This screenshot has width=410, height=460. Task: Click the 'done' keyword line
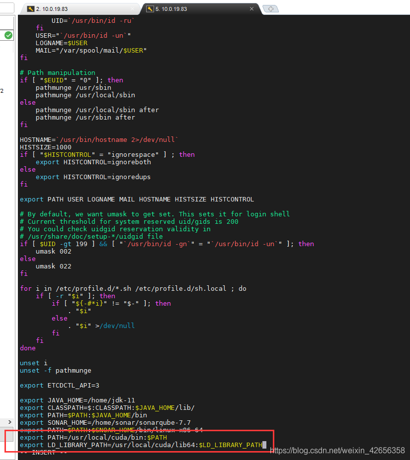click(x=28, y=348)
